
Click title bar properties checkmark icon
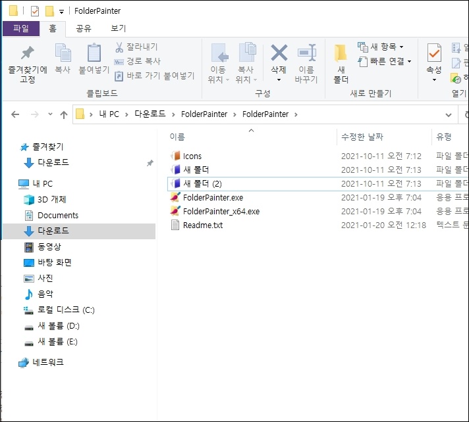pos(35,11)
